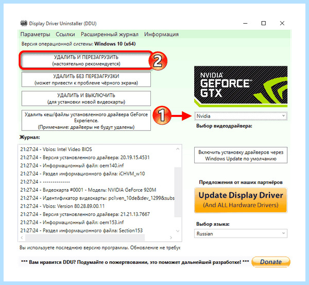Select log line with driver version 21.21.13.7667
The height and width of the screenshot is (285, 309).
(x=85, y=214)
